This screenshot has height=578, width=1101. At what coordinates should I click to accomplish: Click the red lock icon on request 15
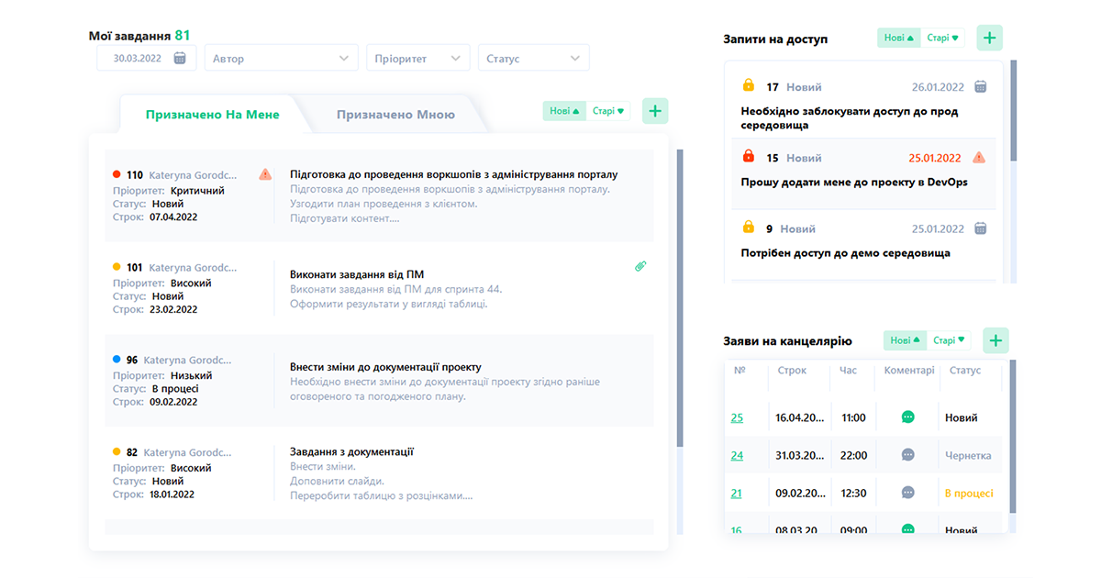pos(748,157)
